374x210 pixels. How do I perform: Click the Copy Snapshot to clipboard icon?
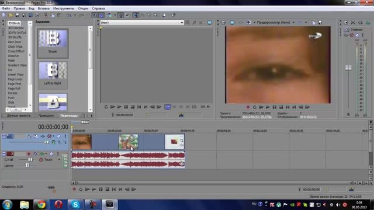[313, 22]
